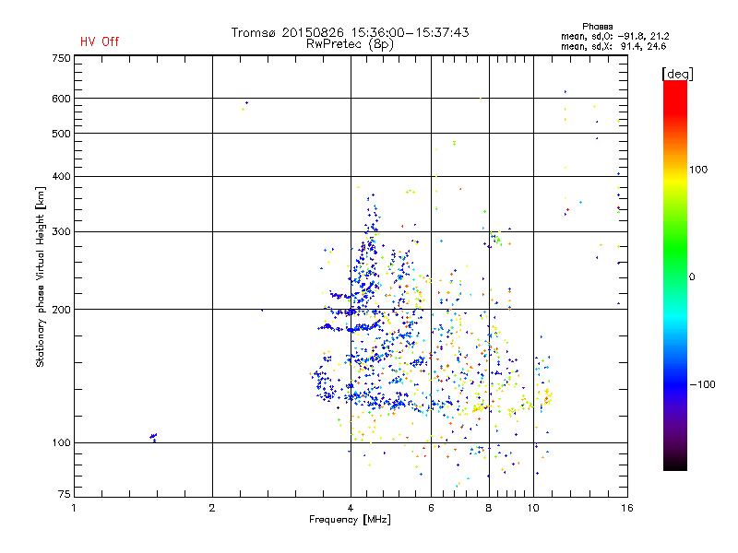Click the '[deg]' colorbar unit label
The height and width of the screenshot is (553, 738).
(x=677, y=74)
